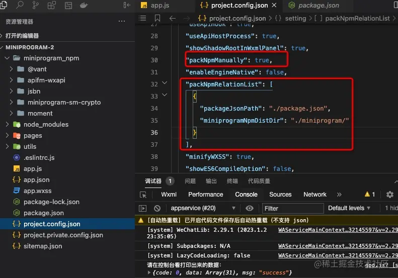Open the Wxml DevTools tab
This screenshot has width=398, height=278.
coord(169,195)
